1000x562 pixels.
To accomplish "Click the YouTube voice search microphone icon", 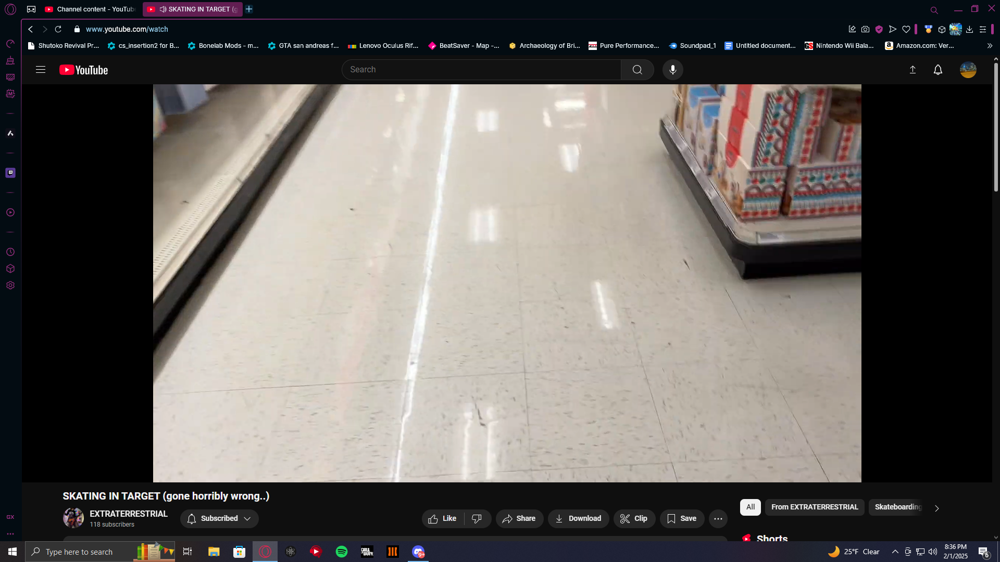I will pos(672,70).
